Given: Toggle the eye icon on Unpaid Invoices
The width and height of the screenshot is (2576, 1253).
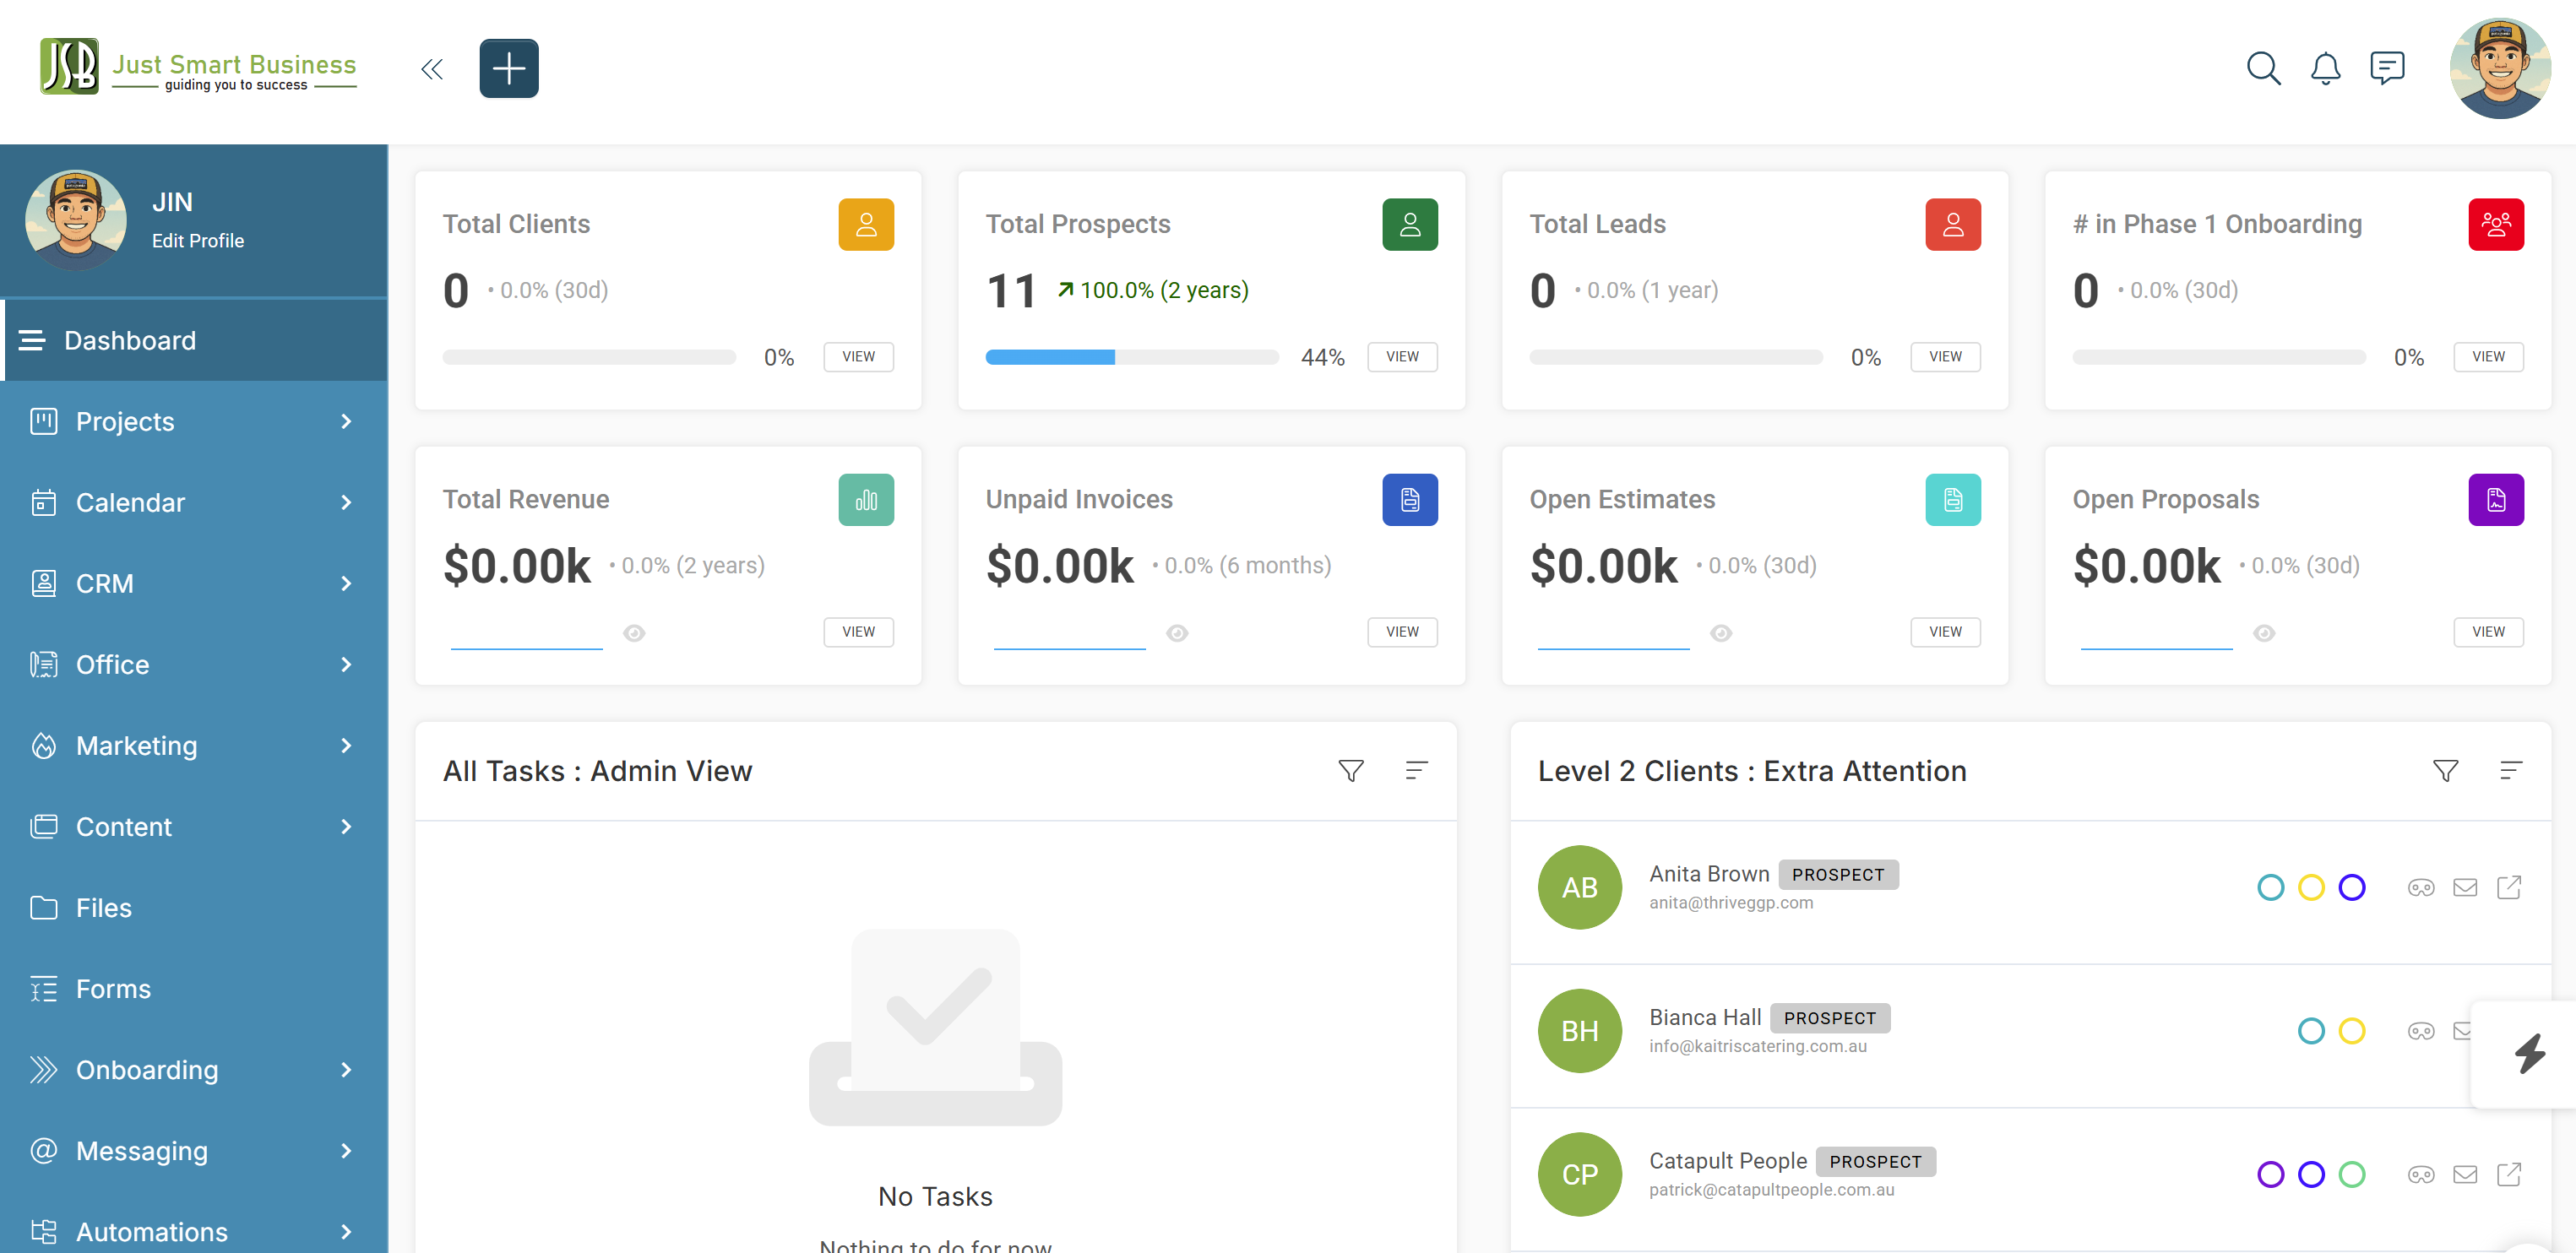Looking at the screenshot, I should pyautogui.click(x=1177, y=632).
